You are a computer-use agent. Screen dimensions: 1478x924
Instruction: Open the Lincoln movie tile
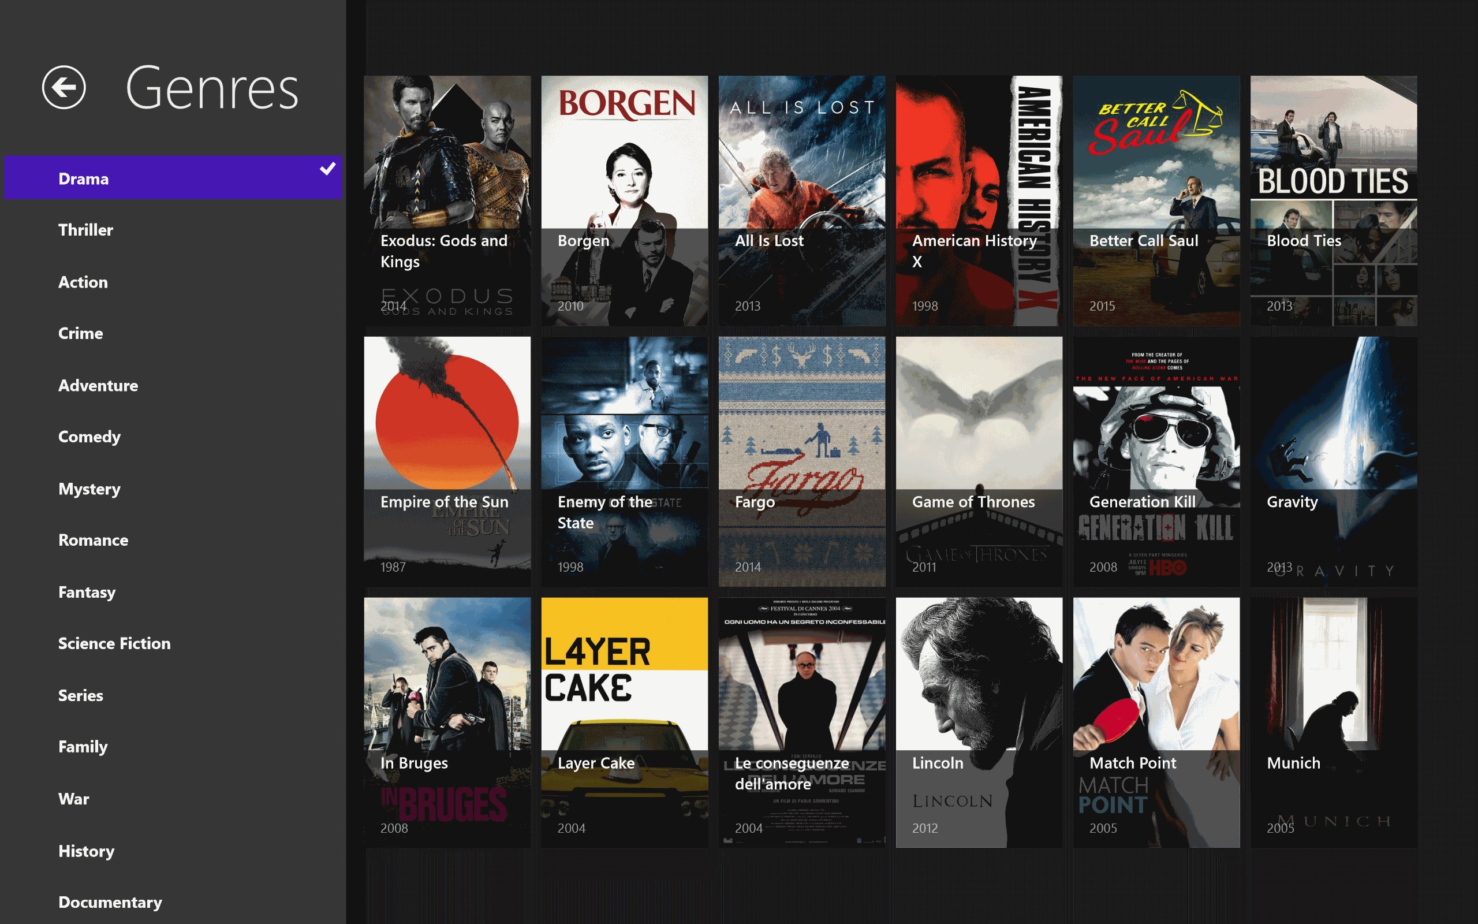[979, 722]
